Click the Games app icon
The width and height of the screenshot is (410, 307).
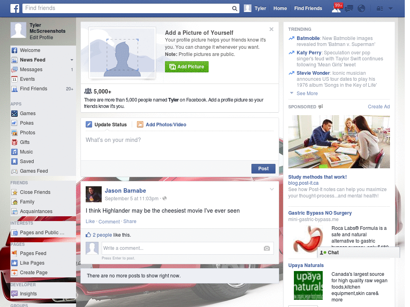[14, 114]
